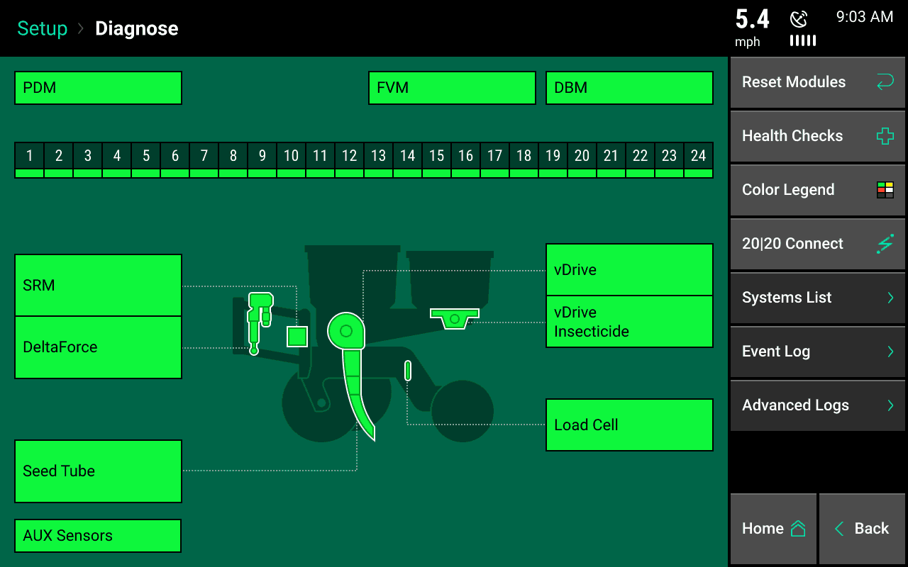The image size is (908, 567).
Task: Open the PDM module status box
Action: [x=98, y=88]
